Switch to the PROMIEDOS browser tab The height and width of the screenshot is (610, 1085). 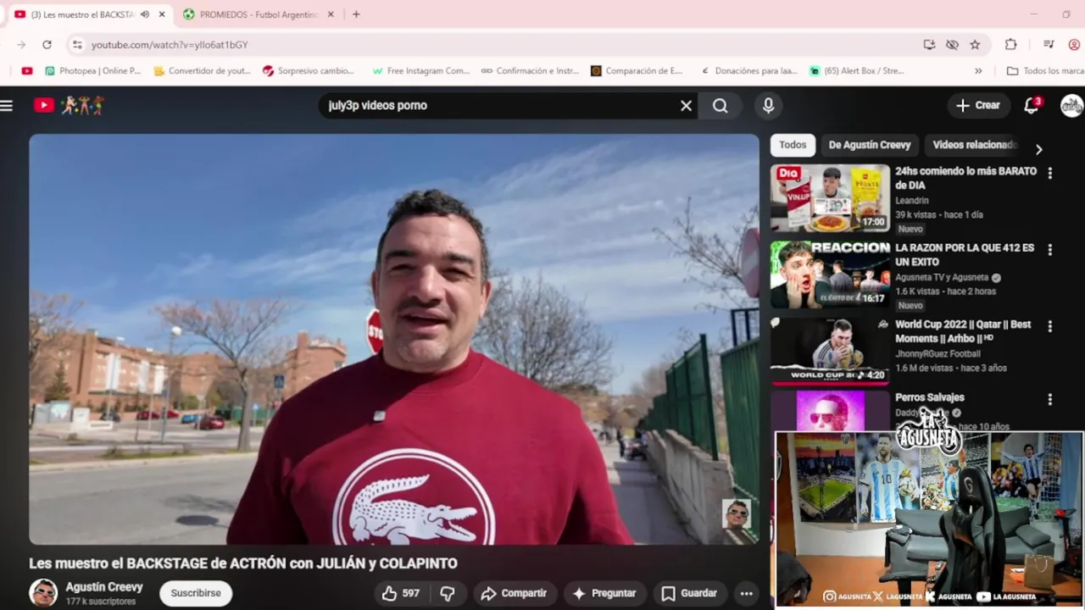(x=259, y=14)
